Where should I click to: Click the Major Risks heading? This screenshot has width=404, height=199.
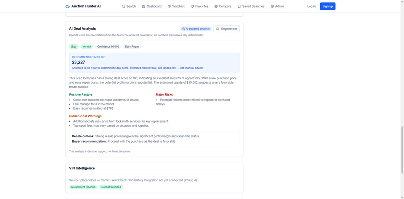tap(164, 95)
